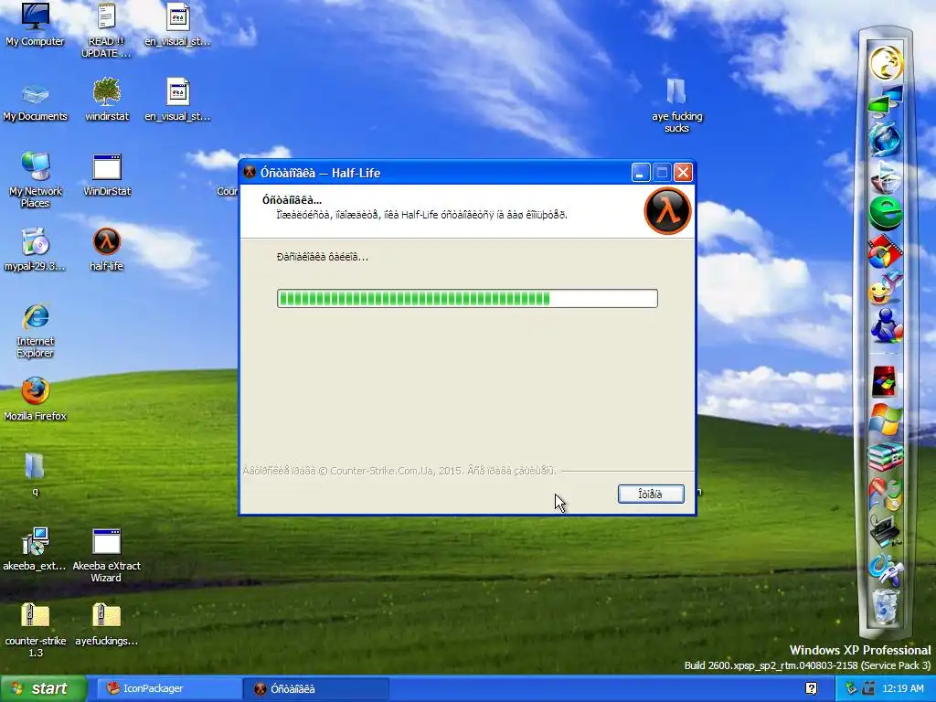The height and width of the screenshot is (702, 936).
Task: Click the green 'e' icon in the dock
Action: (886, 214)
